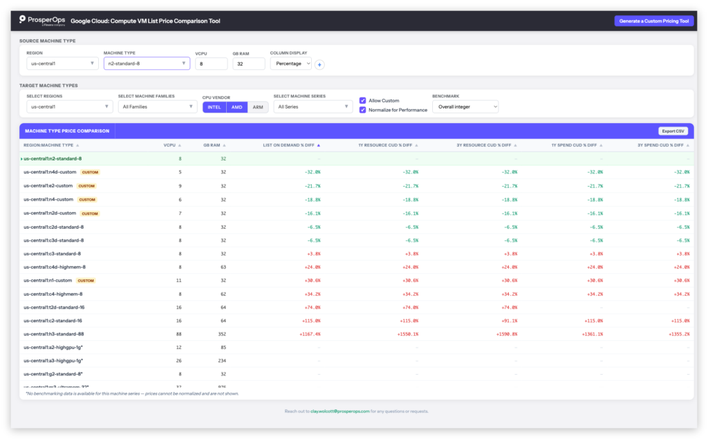Click the +1167.4% value in h3-standard-88 row
Viewport: 708px width, 439px height.
click(310, 334)
